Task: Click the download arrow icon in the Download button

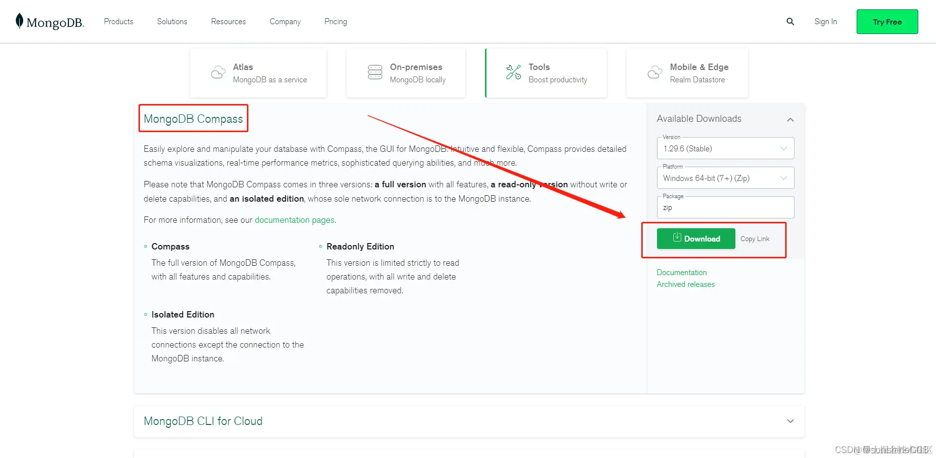Action: tap(677, 238)
